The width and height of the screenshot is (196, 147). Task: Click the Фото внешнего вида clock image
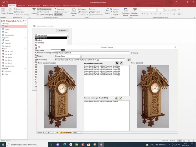point(60,97)
